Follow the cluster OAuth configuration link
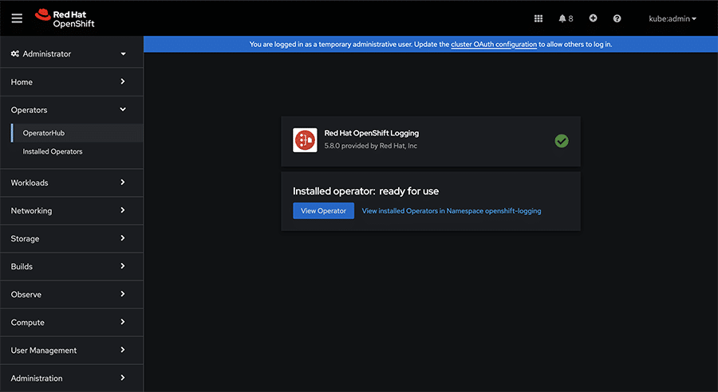 point(494,45)
